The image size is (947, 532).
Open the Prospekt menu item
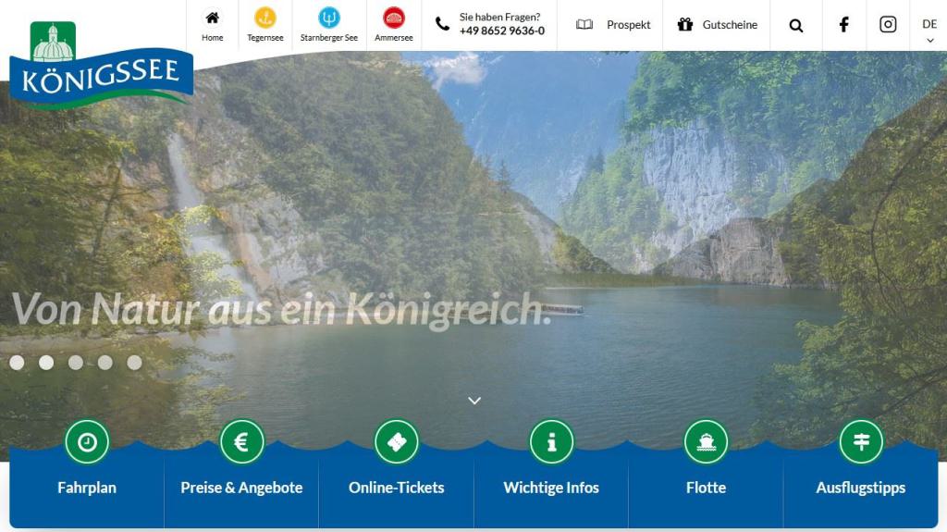(613, 25)
